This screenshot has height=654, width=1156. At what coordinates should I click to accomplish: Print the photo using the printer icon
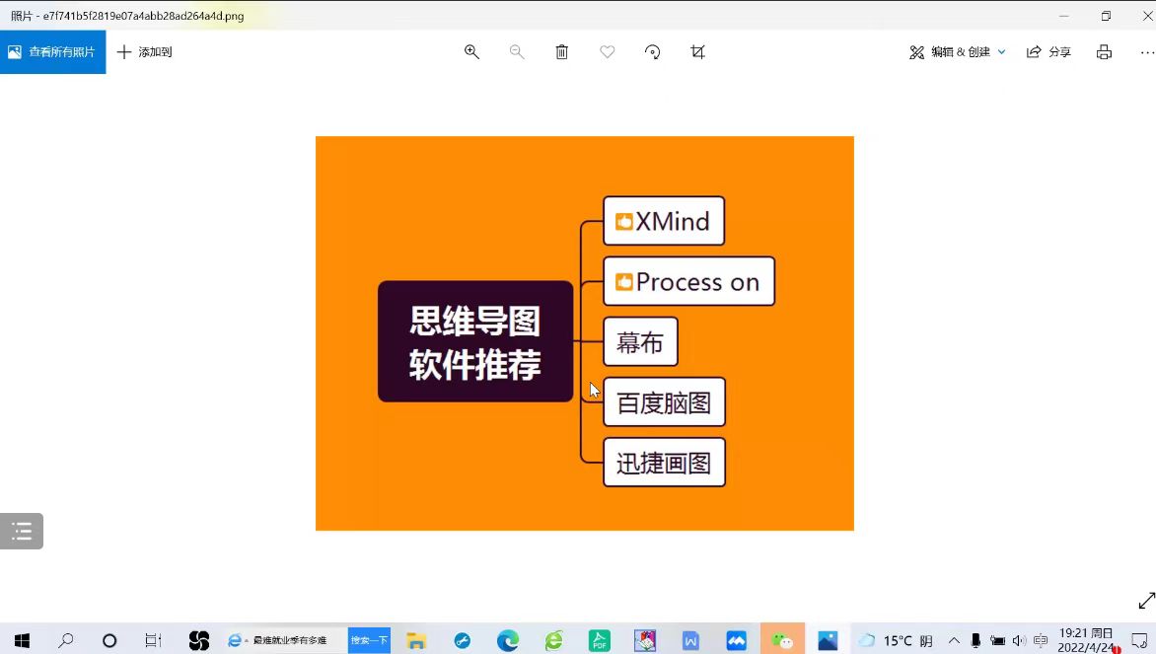tap(1104, 51)
